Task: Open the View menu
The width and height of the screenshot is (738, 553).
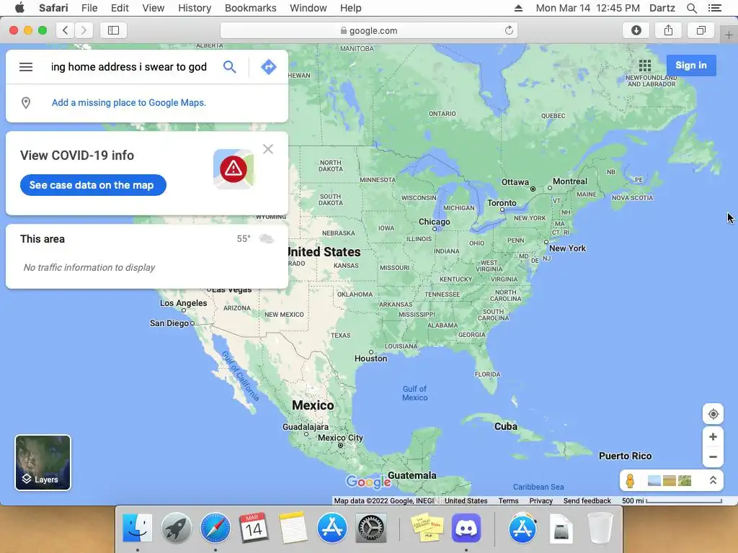Action: click(154, 8)
